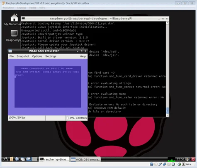Click terminal text 'Unknown PCM default'

tap(110, 108)
